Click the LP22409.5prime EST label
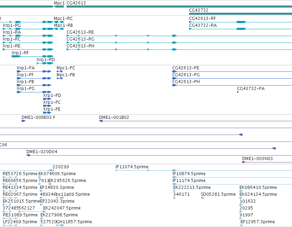292x227 pixels. tap(20, 222)
